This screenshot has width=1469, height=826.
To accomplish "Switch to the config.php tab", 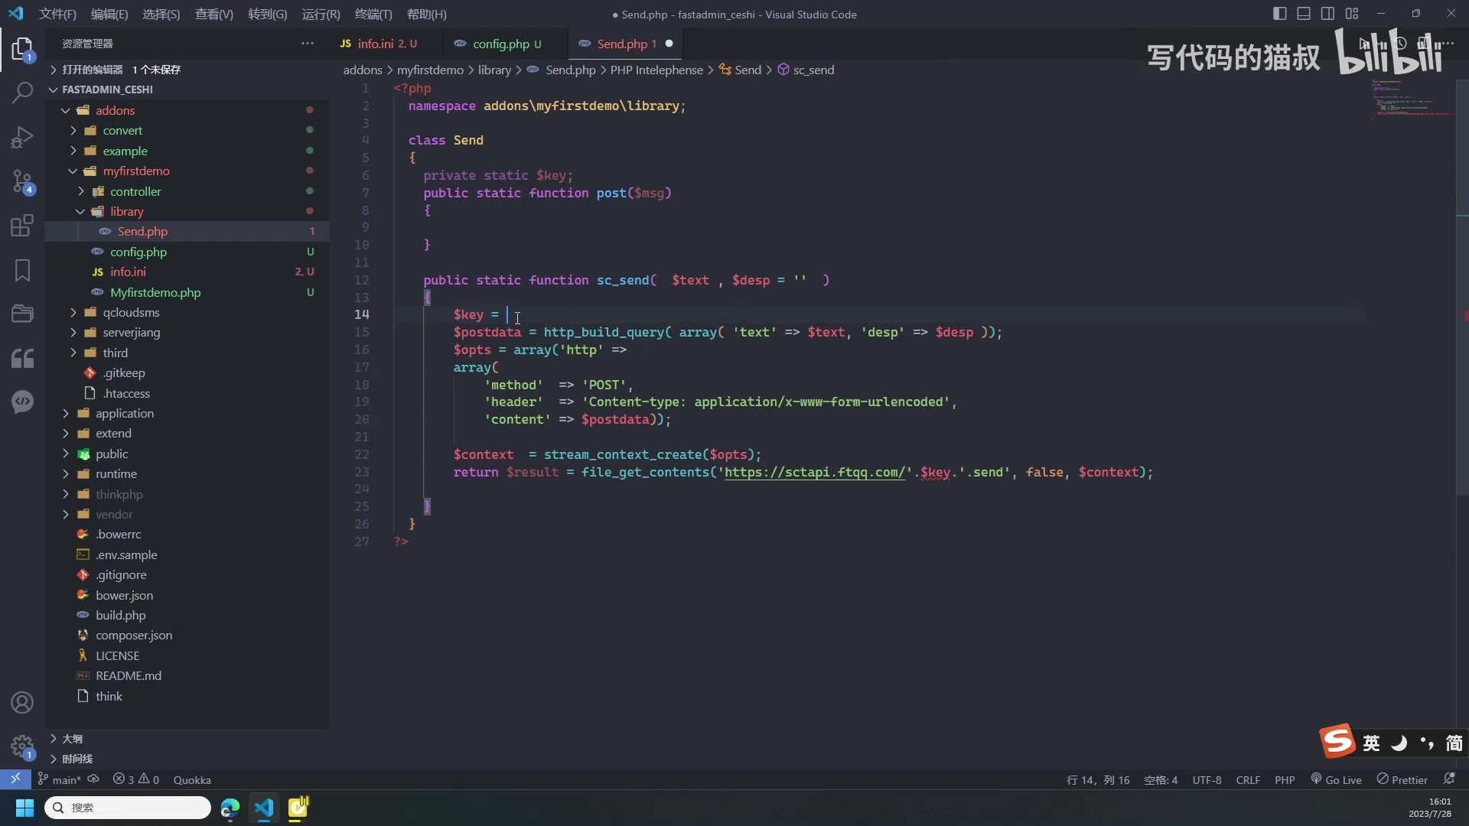I will point(506,44).
